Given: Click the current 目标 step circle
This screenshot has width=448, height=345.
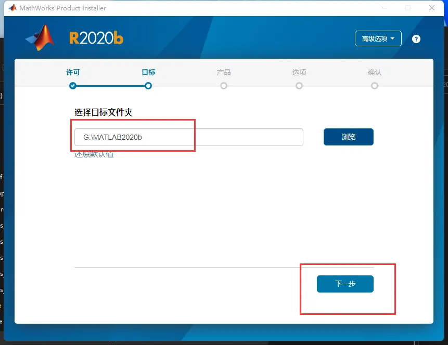Looking at the screenshot, I should [x=148, y=86].
